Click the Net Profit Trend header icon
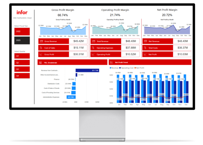The height and width of the screenshot is (145, 203). 112,62
